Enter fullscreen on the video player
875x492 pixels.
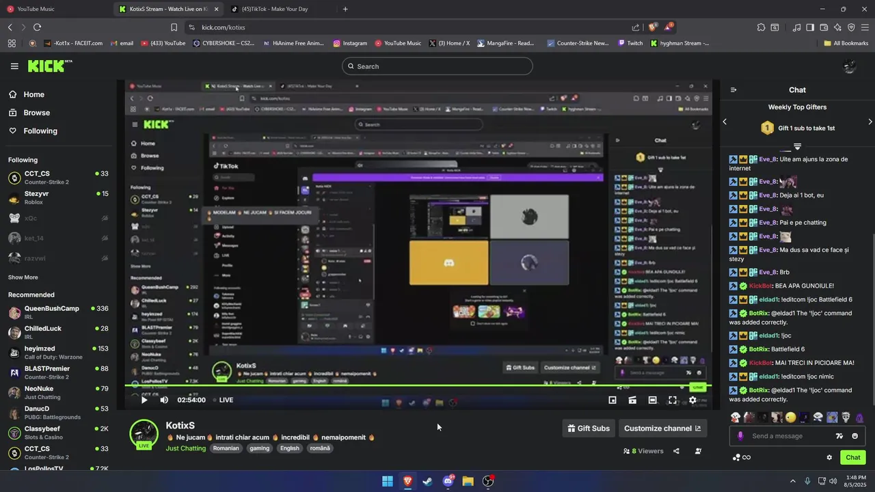click(x=673, y=400)
